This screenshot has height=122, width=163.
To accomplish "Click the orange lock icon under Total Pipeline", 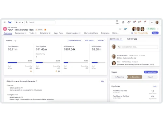I will pyautogui.click(x=56, y=71).
